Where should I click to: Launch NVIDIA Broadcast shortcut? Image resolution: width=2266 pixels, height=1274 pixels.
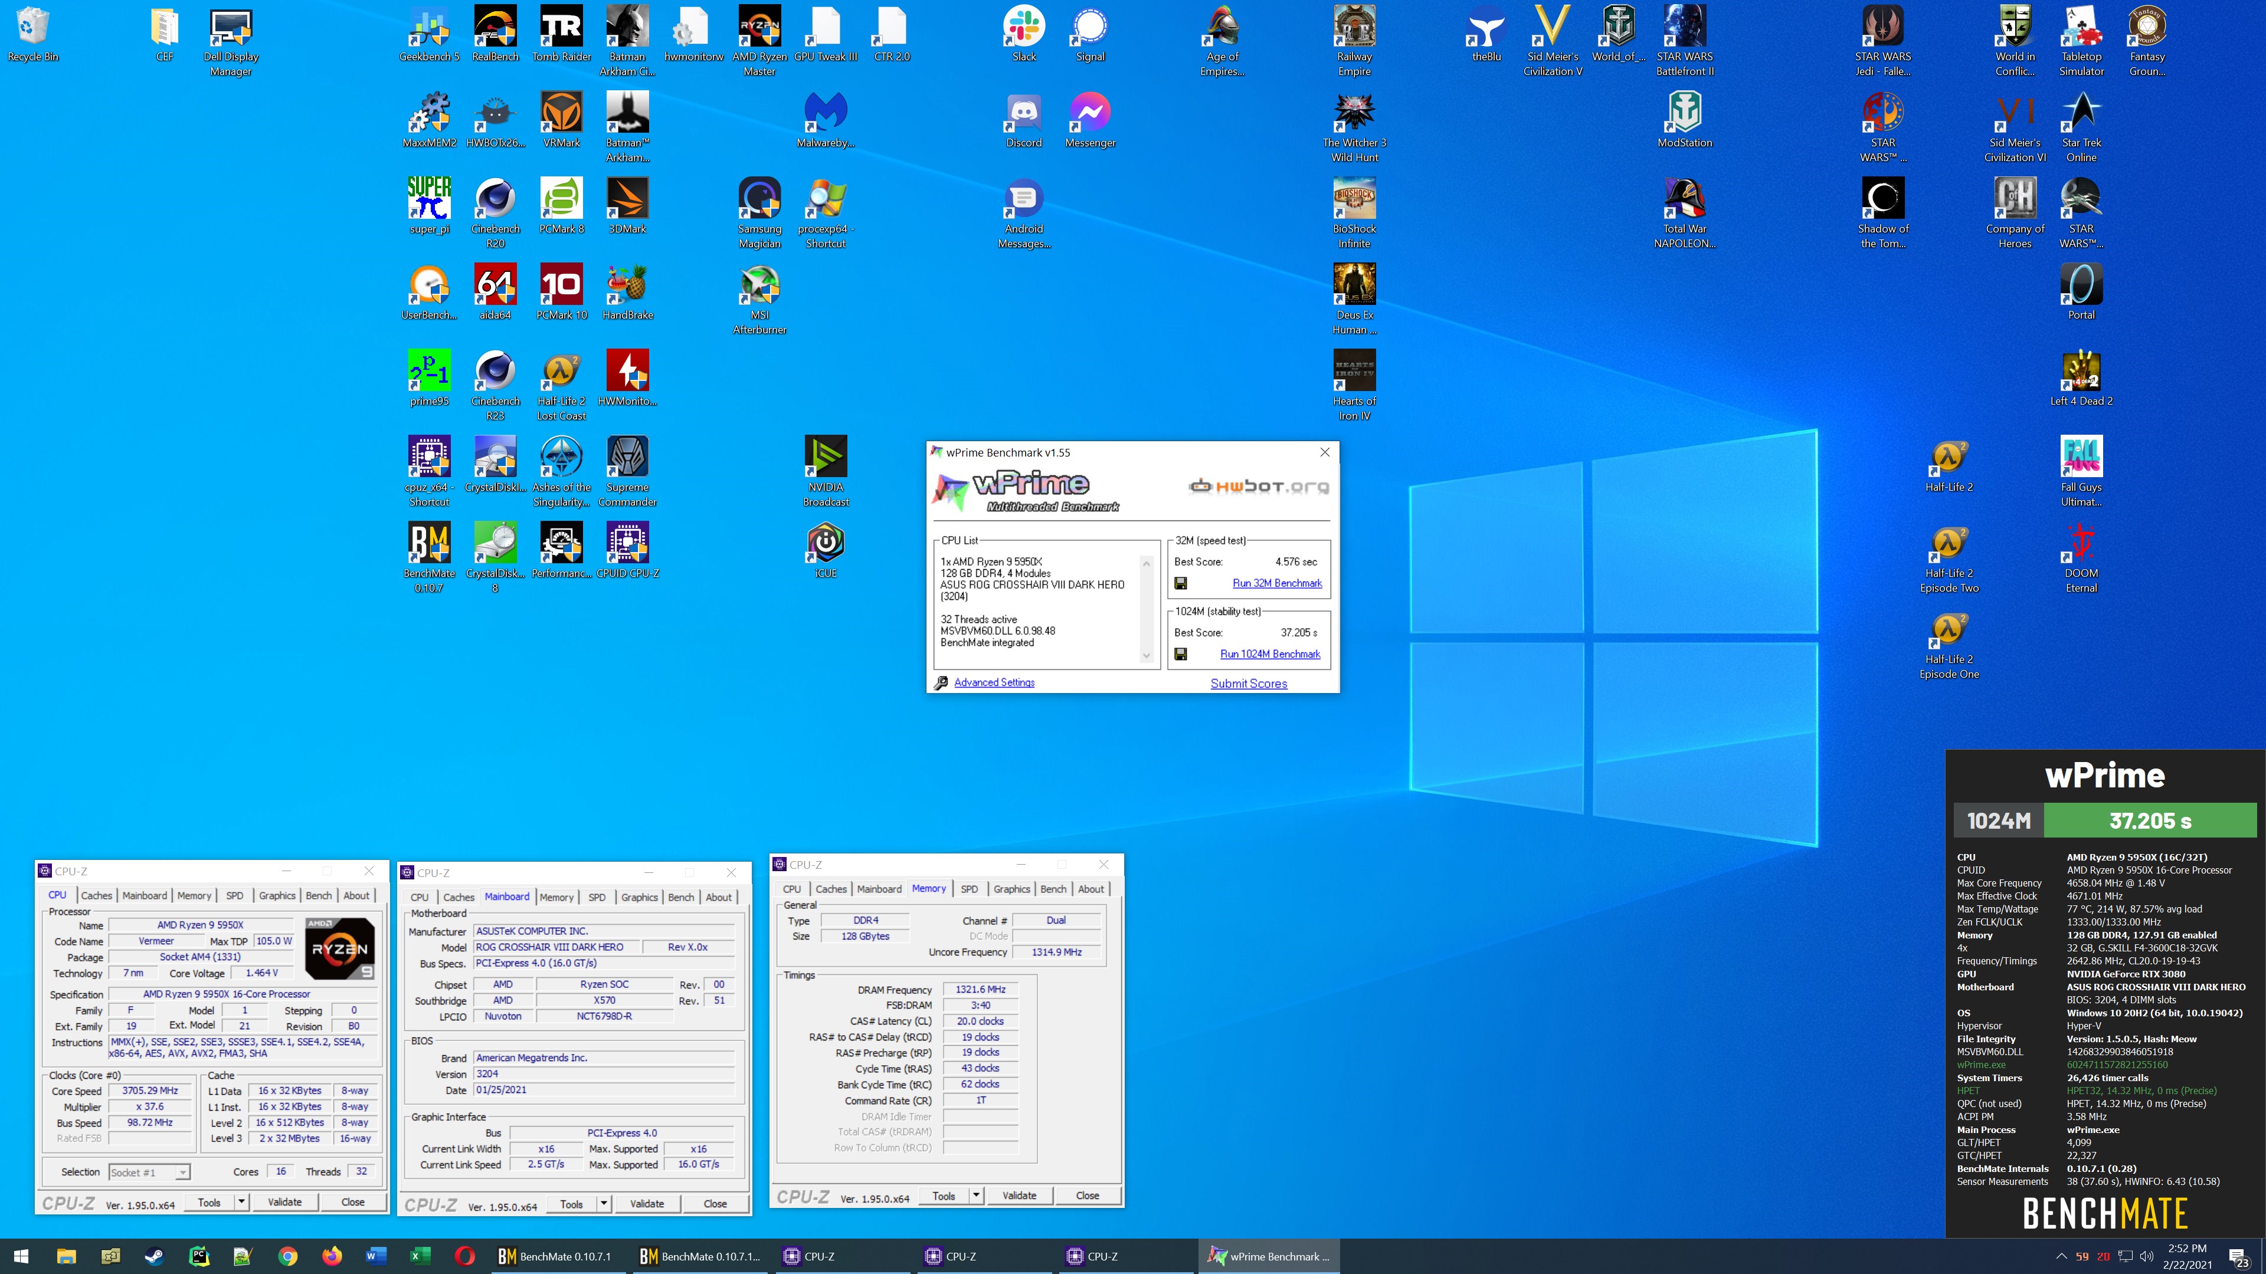click(825, 472)
